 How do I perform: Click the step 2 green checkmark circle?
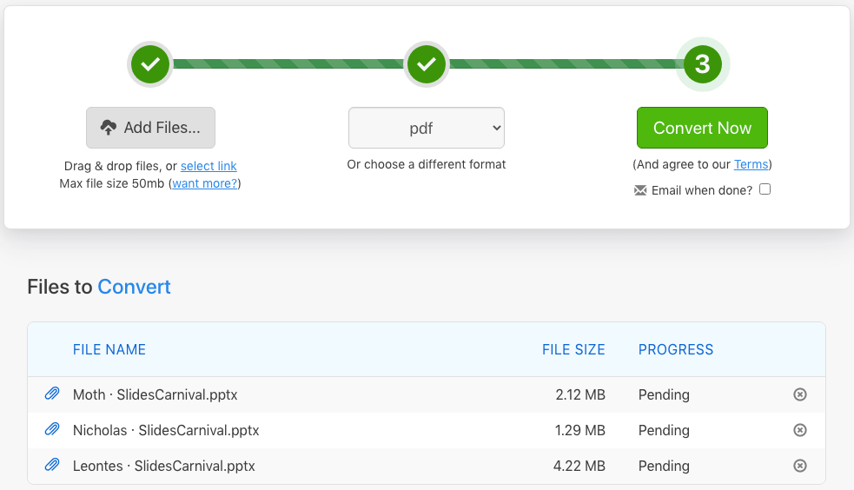pos(426,63)
